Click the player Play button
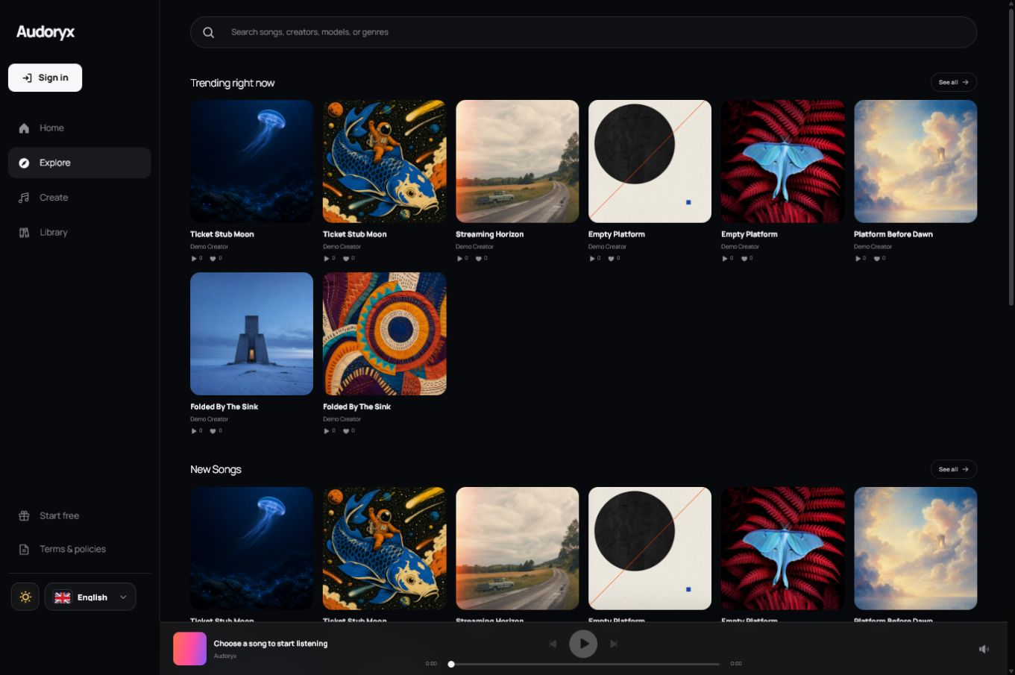 [x=583, y=644]
